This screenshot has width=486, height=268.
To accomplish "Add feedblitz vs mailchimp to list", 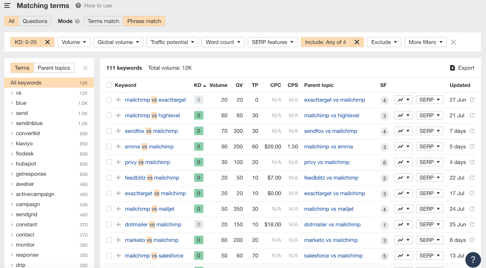I will click(118, 178).
